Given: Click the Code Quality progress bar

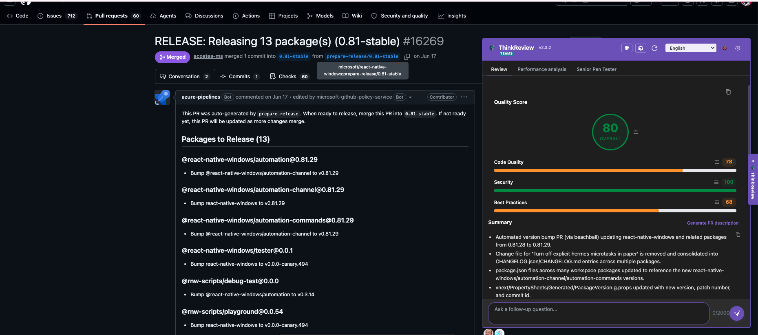Looking at the screenshot, I should coord(615,170).
